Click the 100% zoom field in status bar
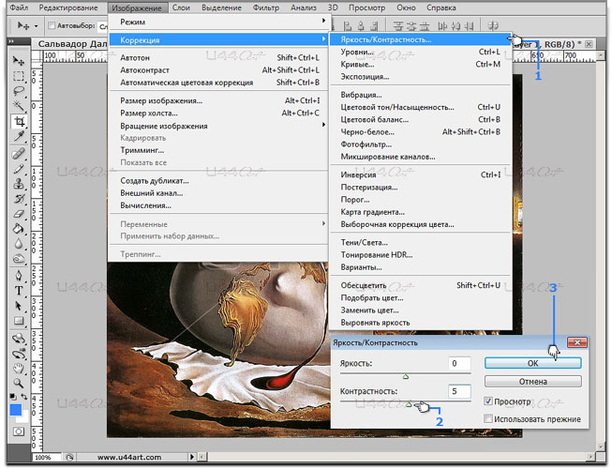This screenshot has height=469, width=612. (46, 457)
